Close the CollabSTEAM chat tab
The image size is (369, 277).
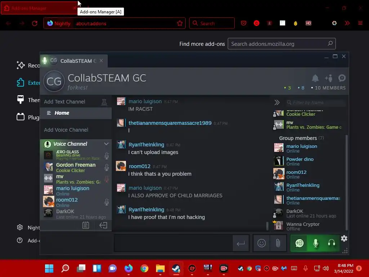[101, 61]
